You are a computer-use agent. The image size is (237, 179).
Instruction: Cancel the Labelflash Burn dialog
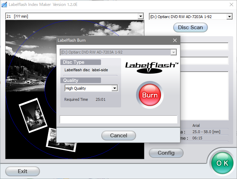118,135
